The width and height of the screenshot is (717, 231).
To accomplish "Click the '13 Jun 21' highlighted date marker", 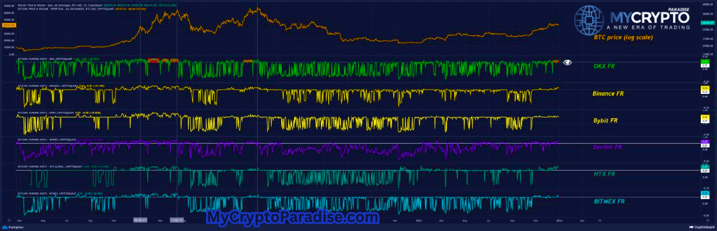I will point(177,220).
